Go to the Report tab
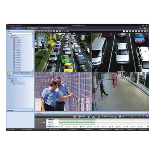The height and width of the screenshot is (155, 155). click(61, 28)
